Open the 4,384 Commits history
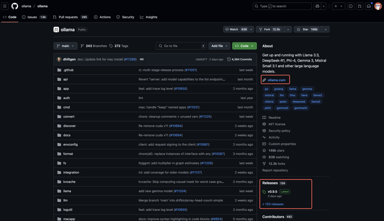 coord(240,59)
